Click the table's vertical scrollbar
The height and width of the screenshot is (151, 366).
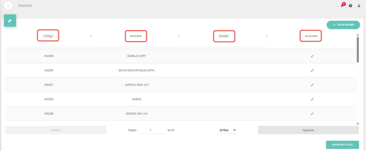[x=358, y=50]
